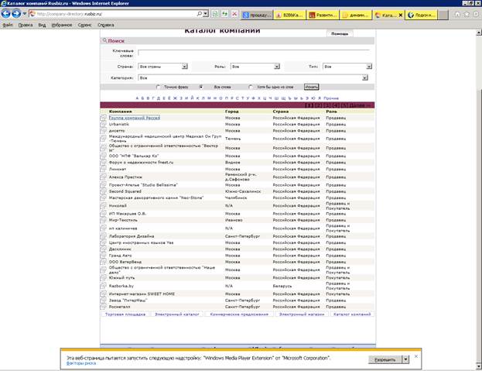The width and height of the screenshot is (482, 371).
Task: Click the icon beside Second Squared row
Action: (104, 192)
